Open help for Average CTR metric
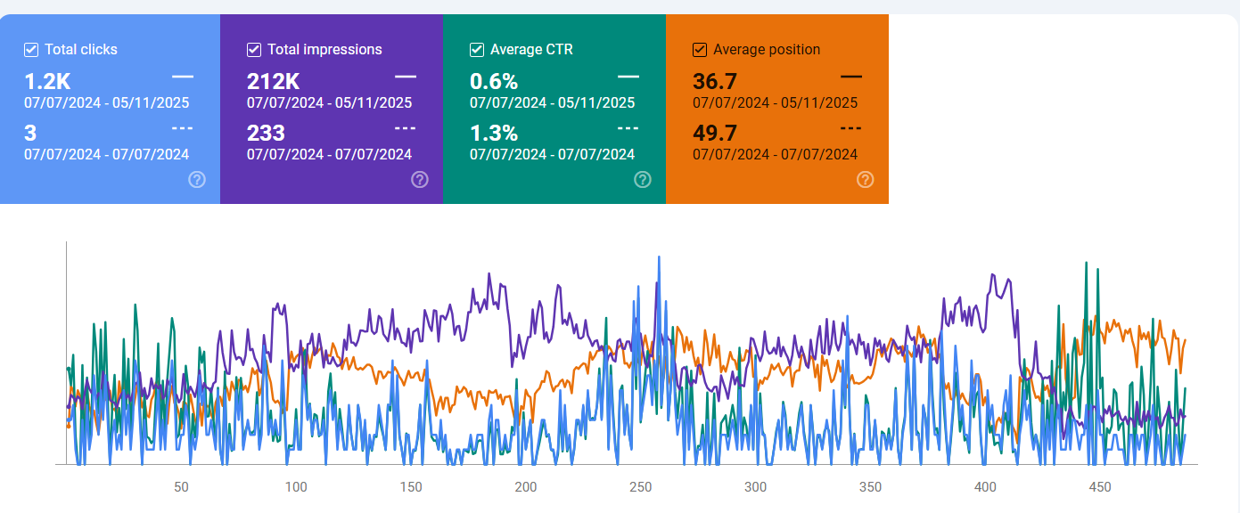Screen dimensions: 1240x513 click(x=643, y=179)
